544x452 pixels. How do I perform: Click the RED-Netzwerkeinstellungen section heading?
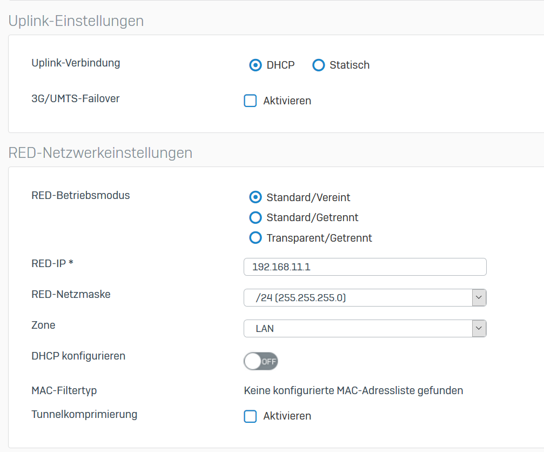tap(100, 153)
